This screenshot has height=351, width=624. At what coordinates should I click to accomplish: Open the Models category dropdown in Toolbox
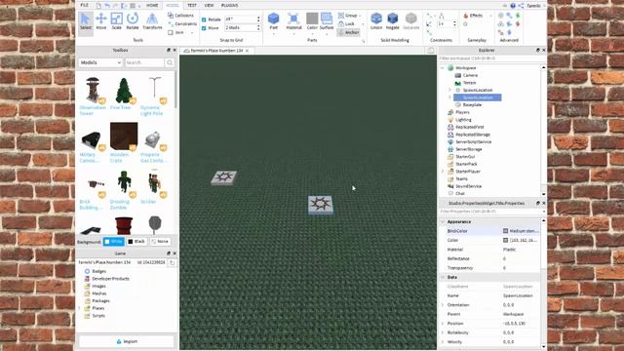pyautogui.click(x=100, y=62)
